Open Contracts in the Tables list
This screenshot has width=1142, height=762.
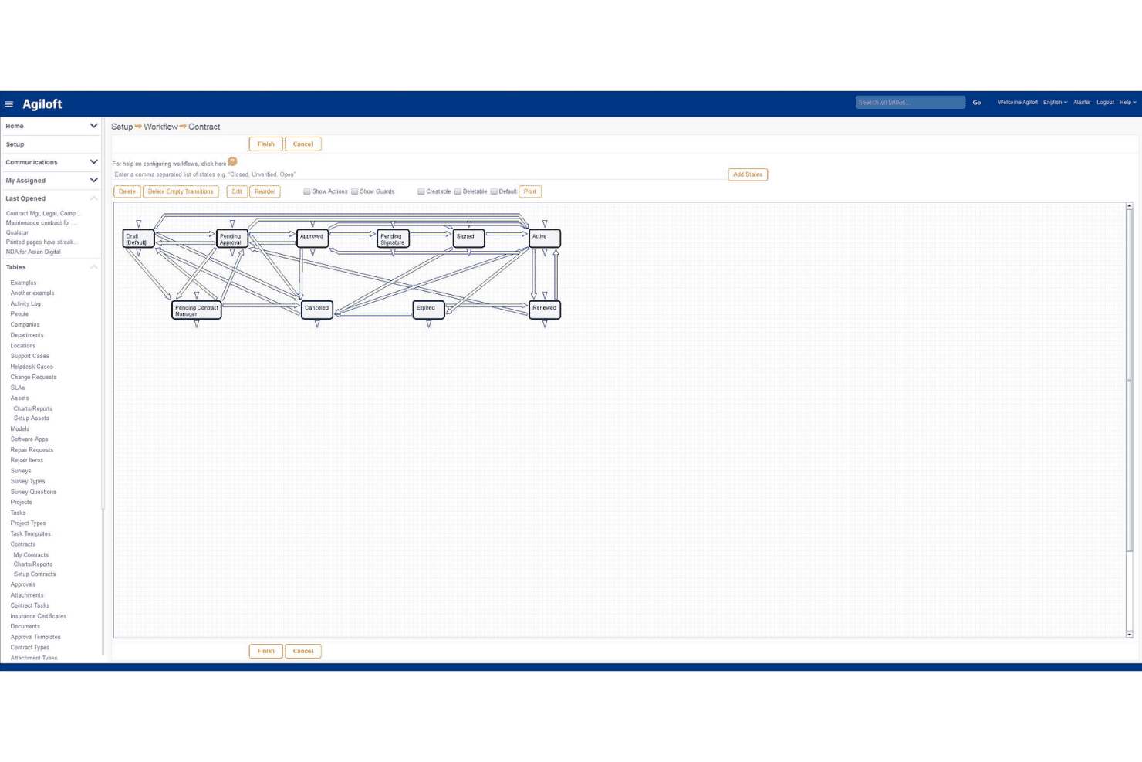pyautogui.click(x=23, y=544)
